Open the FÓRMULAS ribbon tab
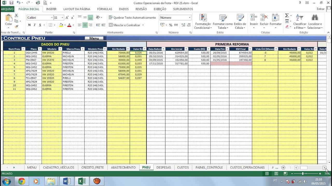The image size is (332, 186). 105,9
